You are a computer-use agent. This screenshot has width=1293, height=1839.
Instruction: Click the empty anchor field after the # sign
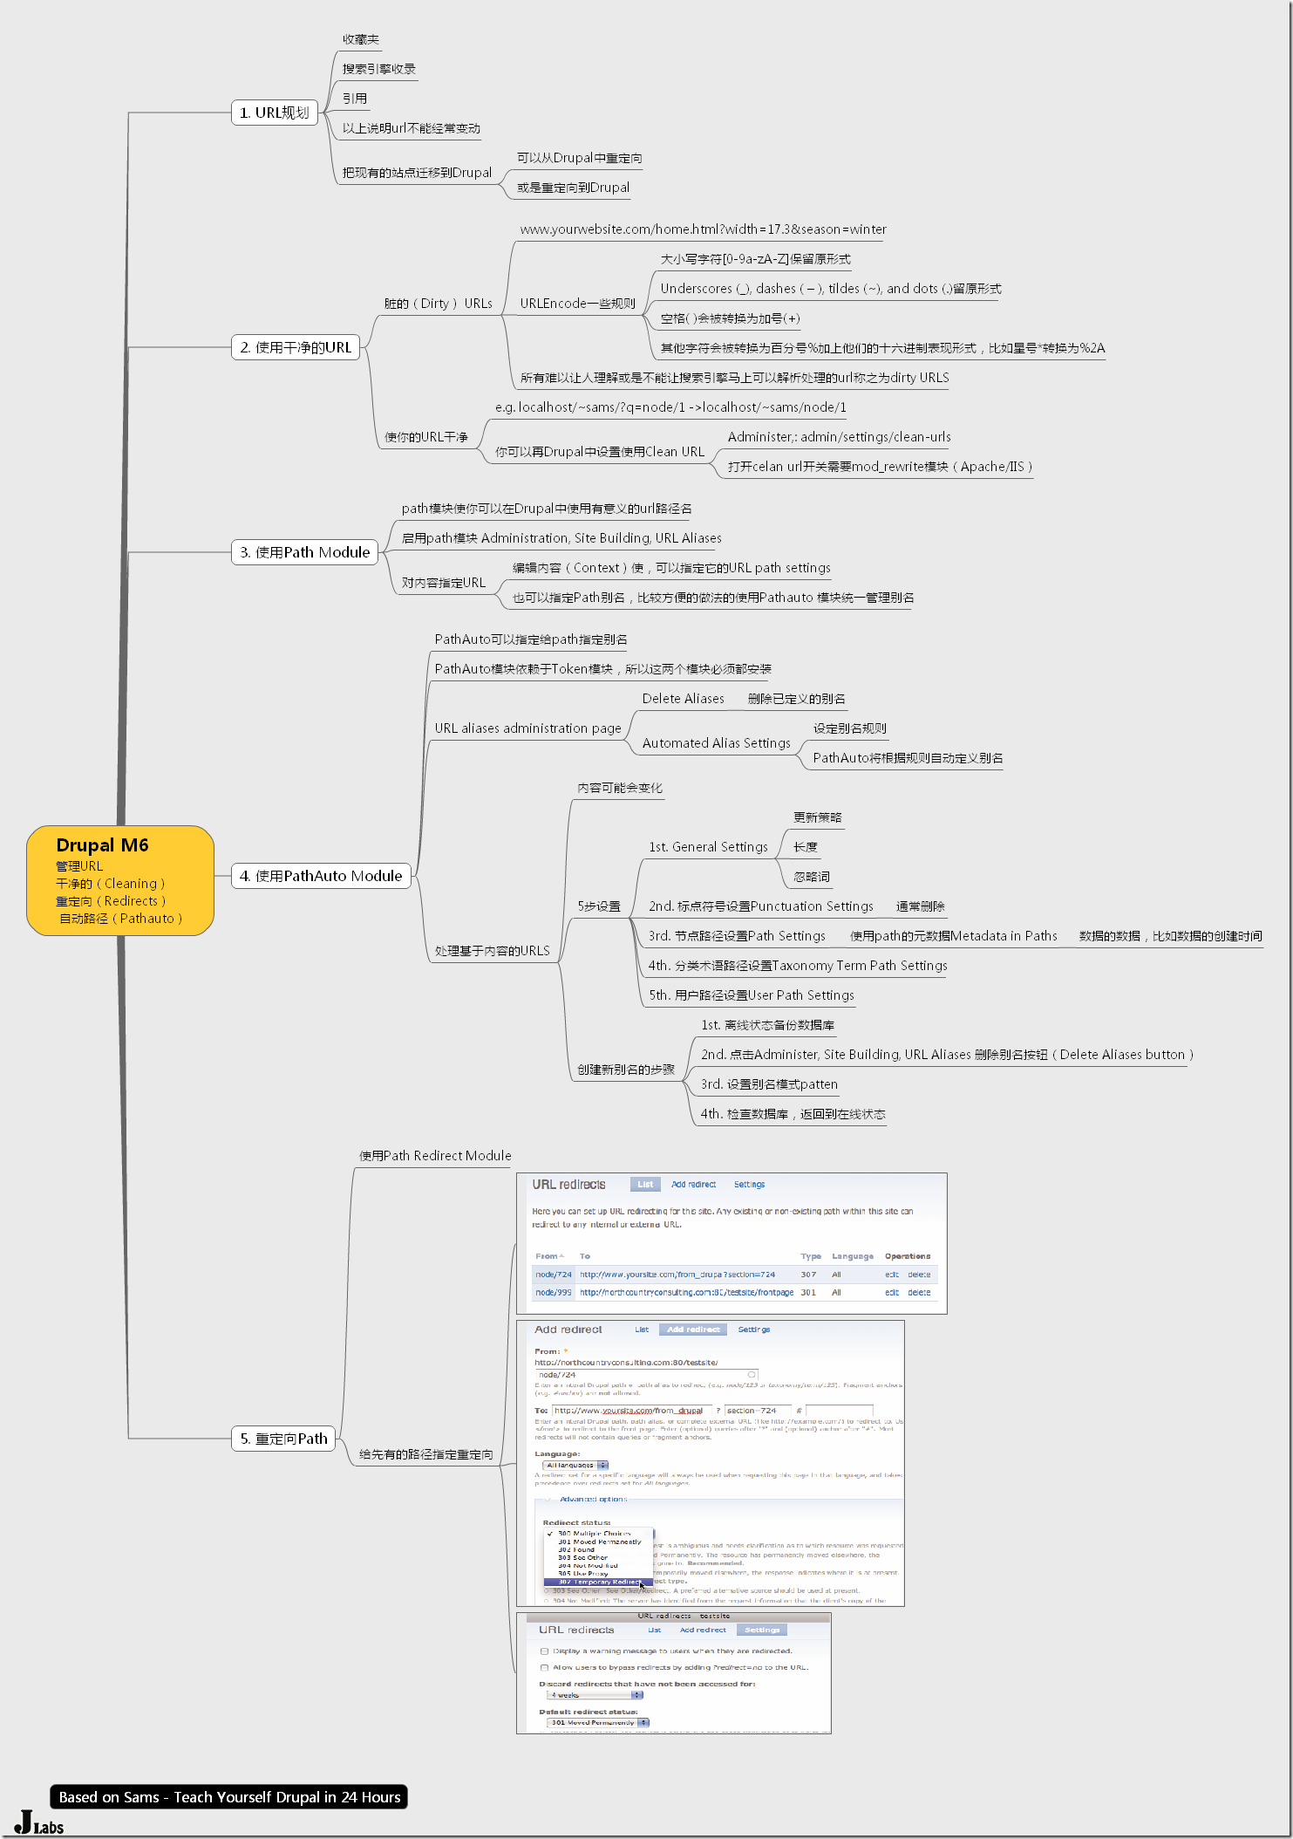(839, 1411)
